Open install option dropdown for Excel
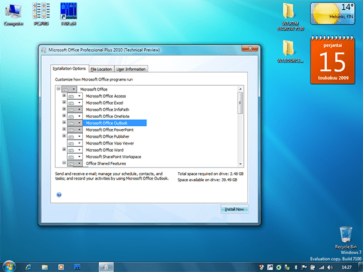363x272 pixels. click(75, 103)
